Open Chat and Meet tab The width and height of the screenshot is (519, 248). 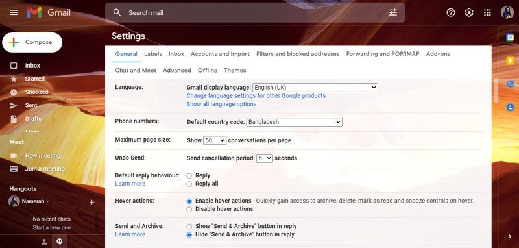coord(136,71)
